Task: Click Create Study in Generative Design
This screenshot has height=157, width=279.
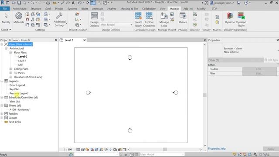Action: [138, 20]
